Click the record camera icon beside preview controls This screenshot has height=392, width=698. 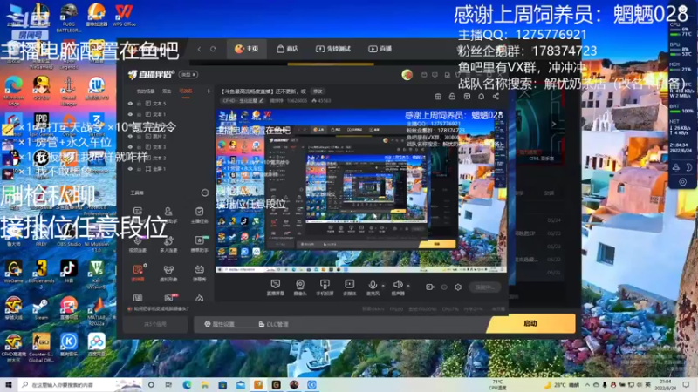point(429,287)
